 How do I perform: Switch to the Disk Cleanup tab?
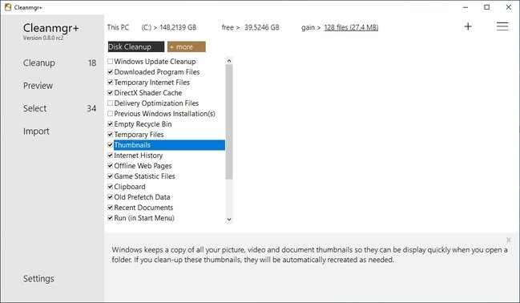click(x=136, y=46)
